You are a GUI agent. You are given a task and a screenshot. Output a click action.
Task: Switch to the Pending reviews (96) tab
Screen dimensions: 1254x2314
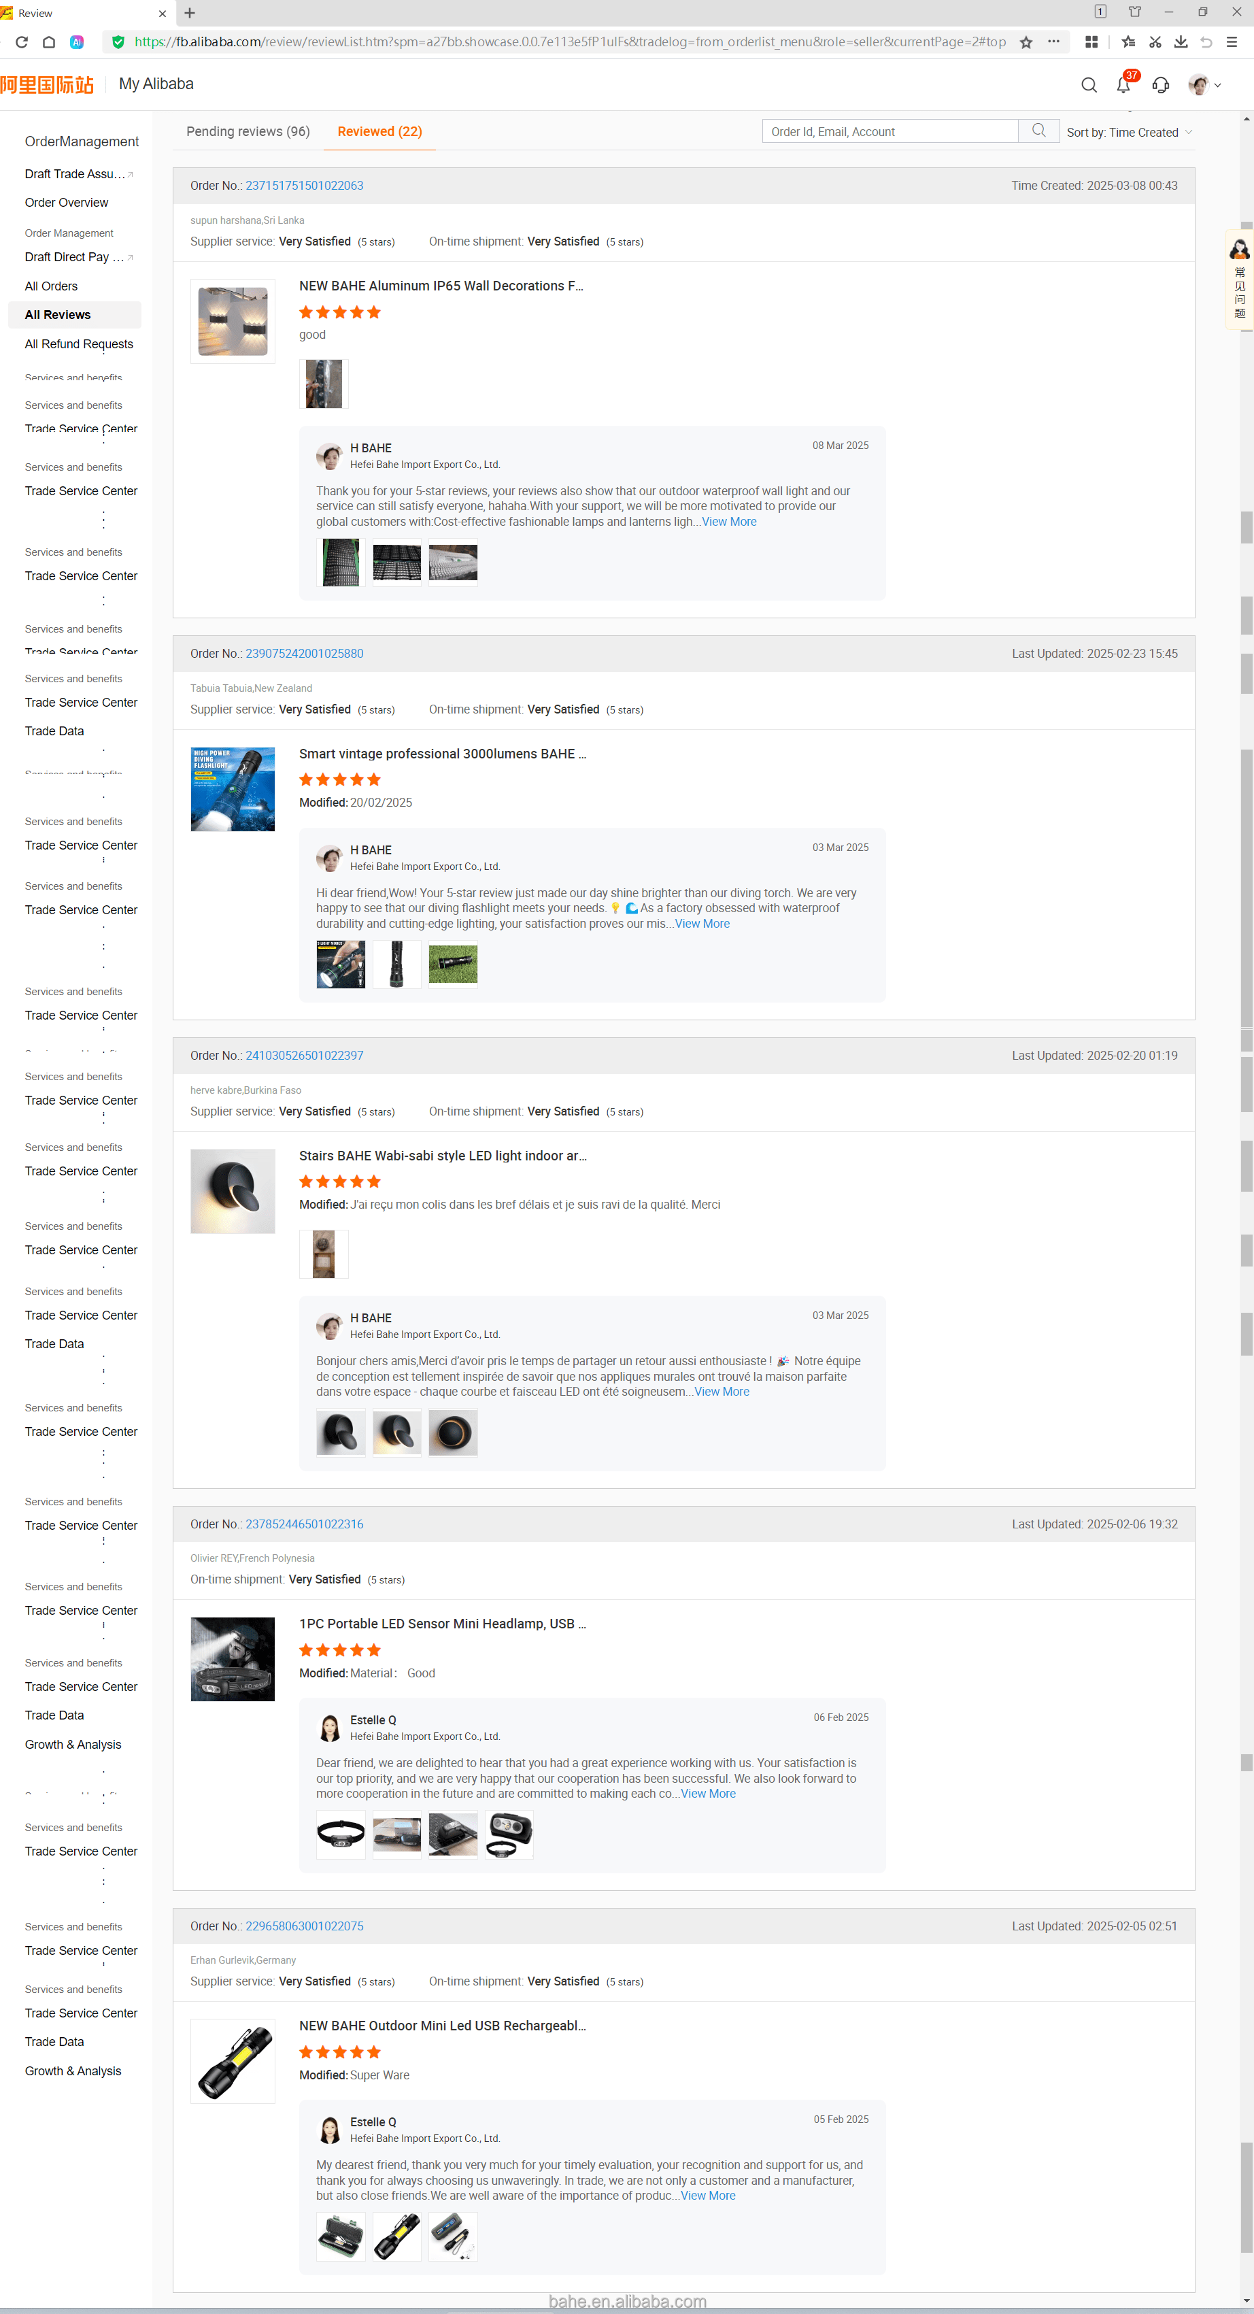(x=248, y=131)
